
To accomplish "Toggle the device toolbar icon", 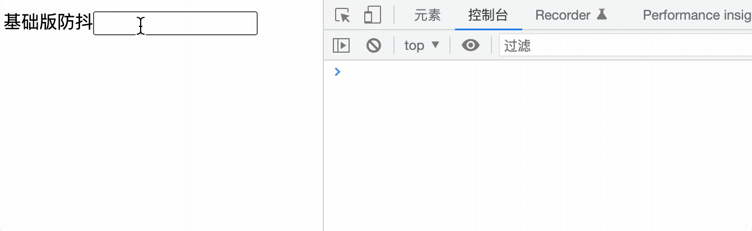I will (x=372, y=15).
